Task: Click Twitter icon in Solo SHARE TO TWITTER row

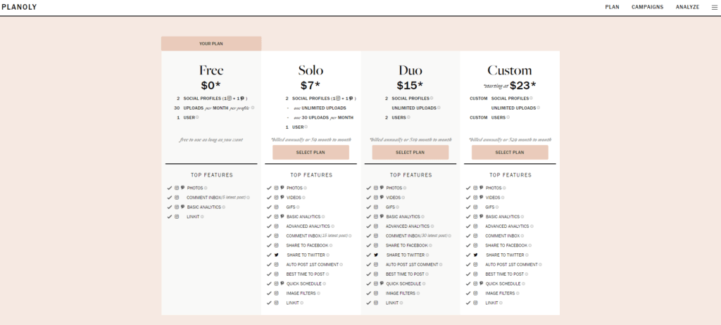Action: [x=276, y=255]
